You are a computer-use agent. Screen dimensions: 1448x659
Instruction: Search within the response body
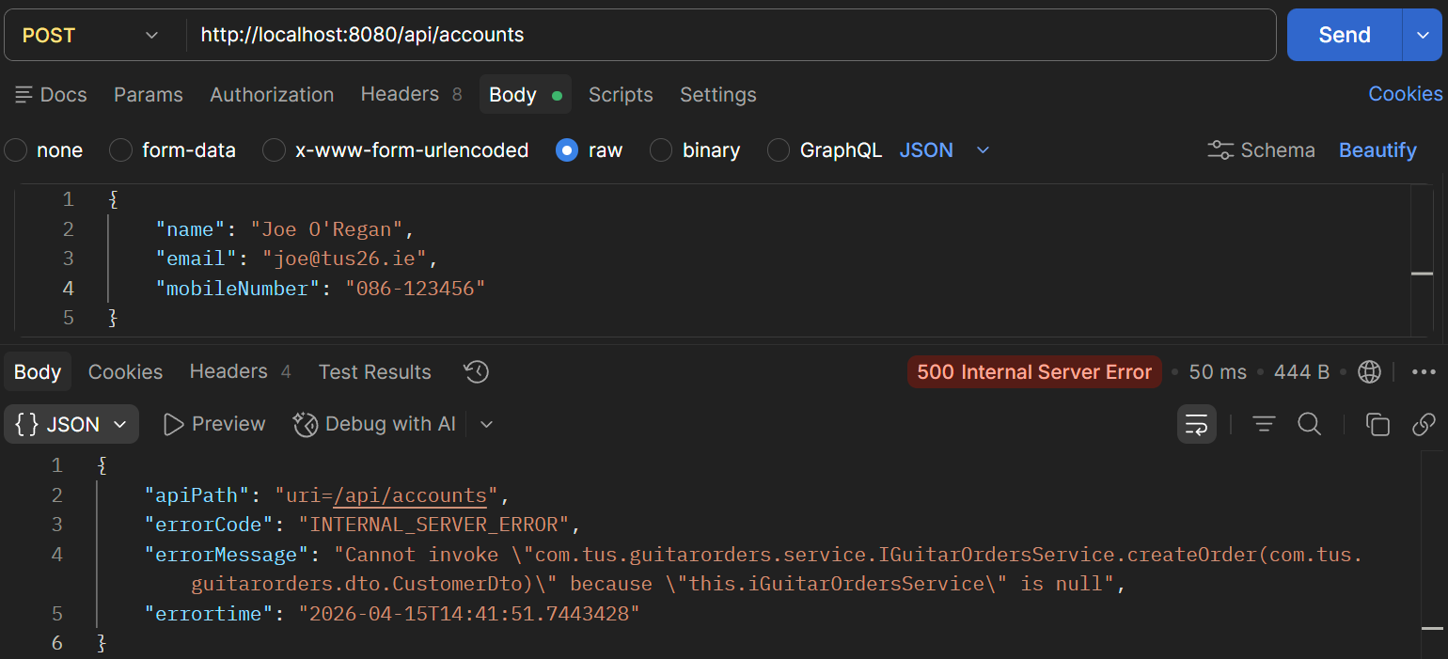coord(1310,425)
